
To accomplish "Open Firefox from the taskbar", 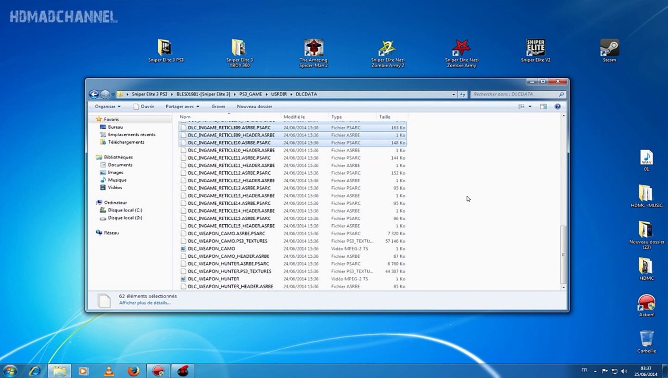I will click(134, 371).
